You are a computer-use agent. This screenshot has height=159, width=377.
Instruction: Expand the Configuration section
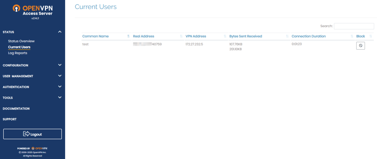point(60,65)
